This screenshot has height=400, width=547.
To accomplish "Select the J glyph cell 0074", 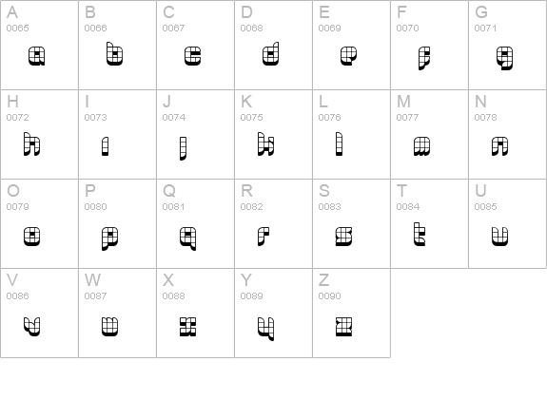I will point(195,135).
